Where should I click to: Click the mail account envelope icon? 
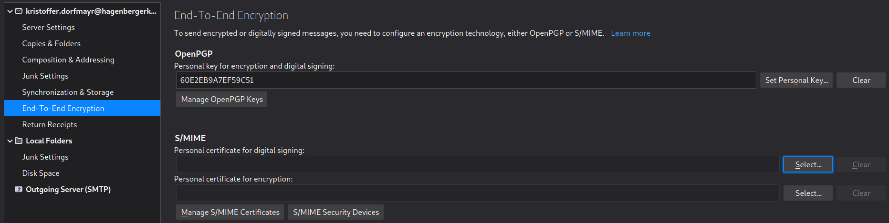tap(19, 11)
